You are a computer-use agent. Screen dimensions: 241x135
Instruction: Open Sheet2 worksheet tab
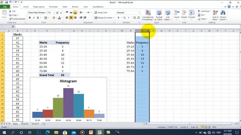[24, 124]
